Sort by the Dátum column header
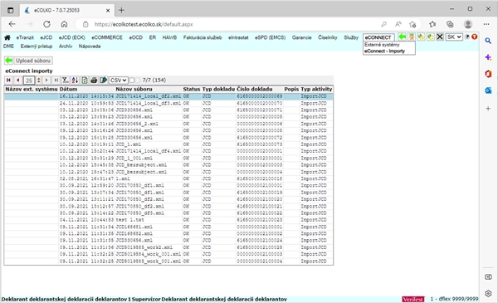Viewport: 498px width, 303px height. click(x=68, y=90)
